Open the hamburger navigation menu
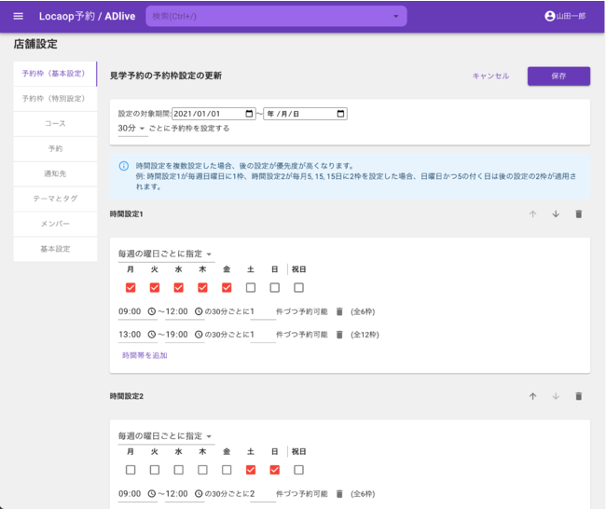Viewport: 606px width, 509px height. (x=18, y=16)
